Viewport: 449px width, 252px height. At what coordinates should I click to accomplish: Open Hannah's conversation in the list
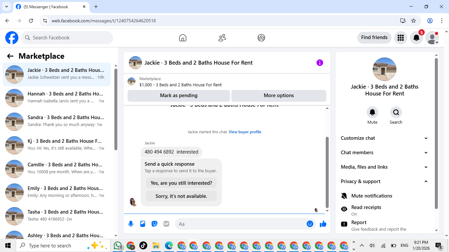pos(57,98)
